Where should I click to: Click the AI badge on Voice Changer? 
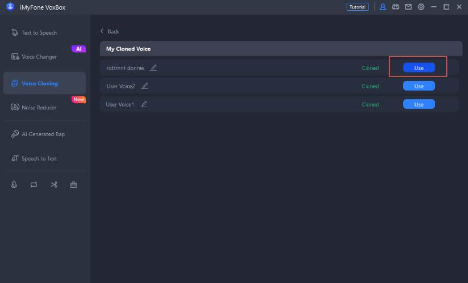[78, 49]
